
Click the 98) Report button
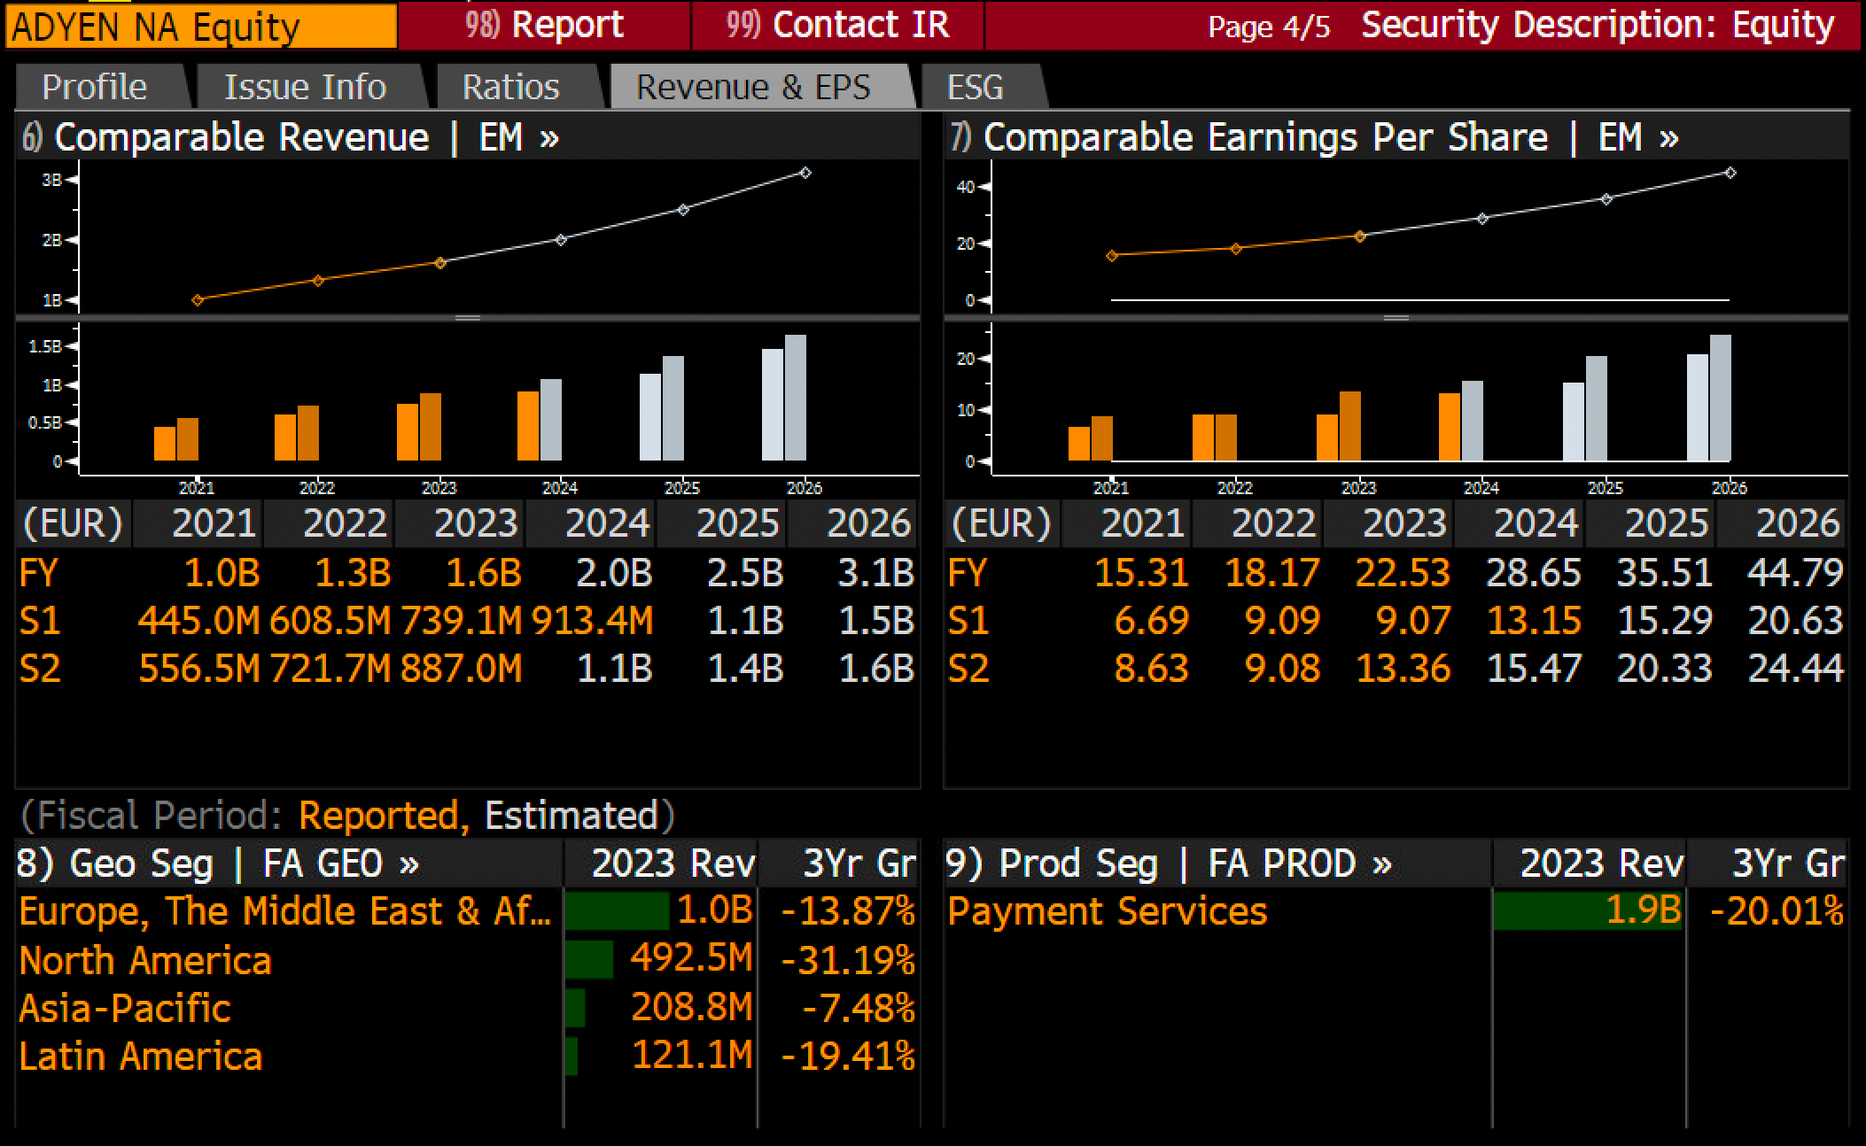coord(544,25)
